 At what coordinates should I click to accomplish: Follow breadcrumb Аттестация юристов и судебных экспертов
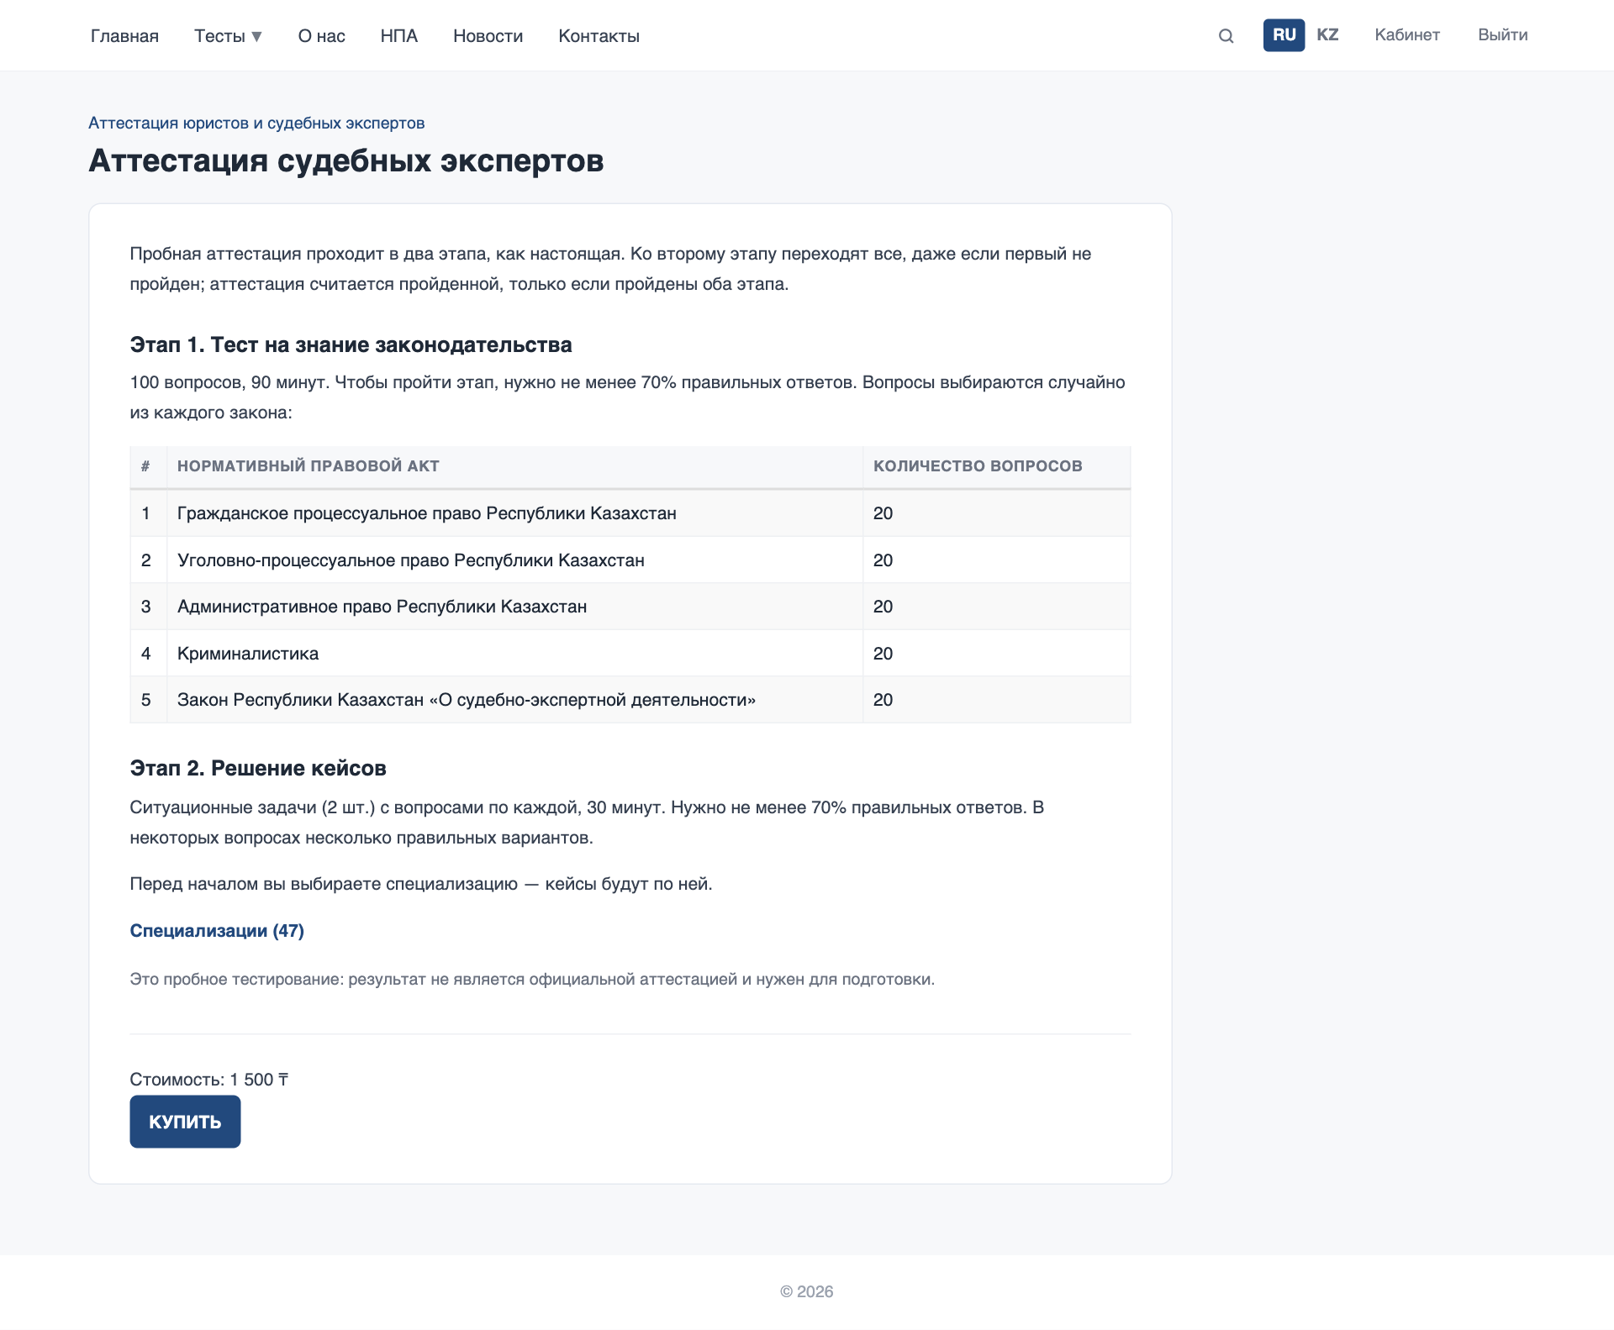tap(256, 124)
